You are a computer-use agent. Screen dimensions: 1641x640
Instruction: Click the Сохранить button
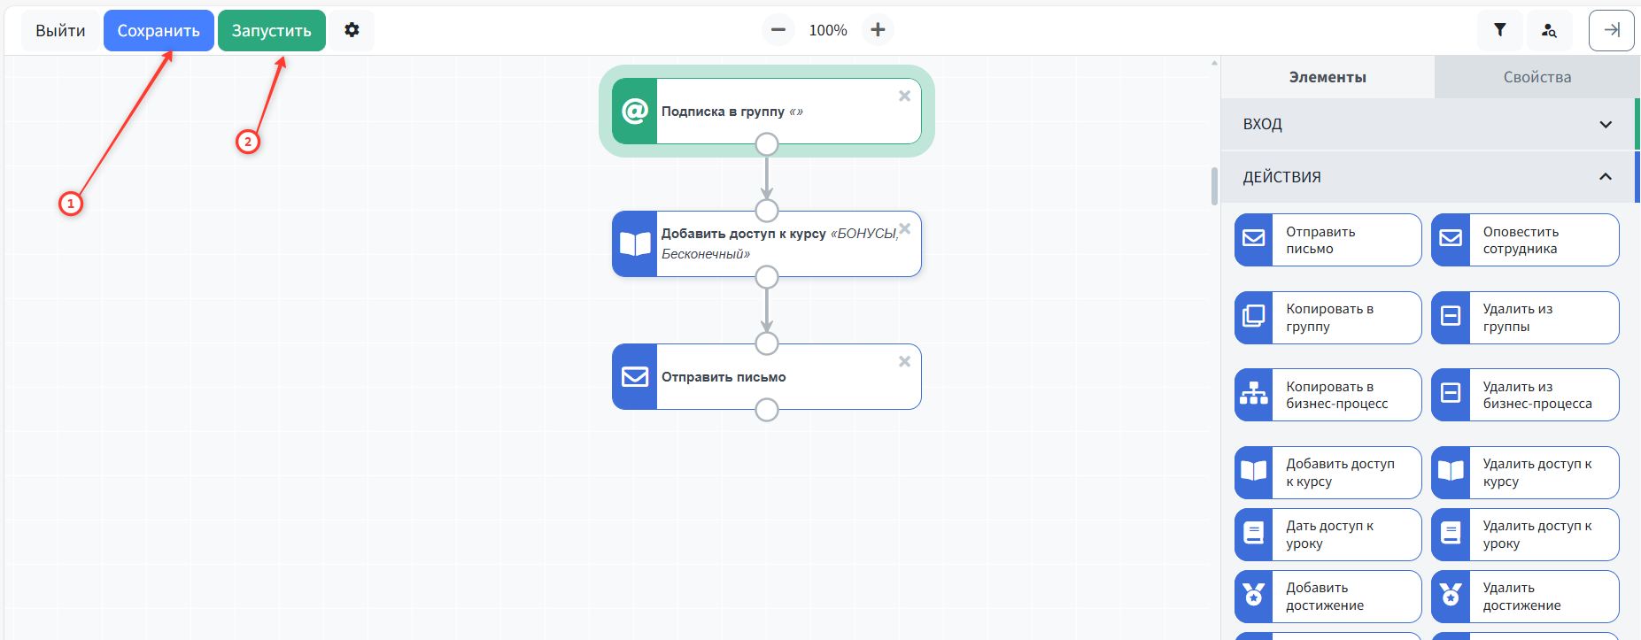pos(159,31)
